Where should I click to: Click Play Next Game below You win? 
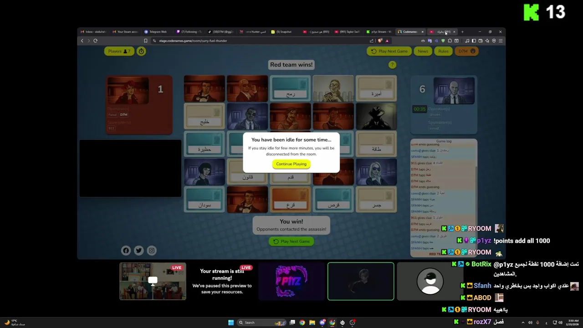coord(291,241)
